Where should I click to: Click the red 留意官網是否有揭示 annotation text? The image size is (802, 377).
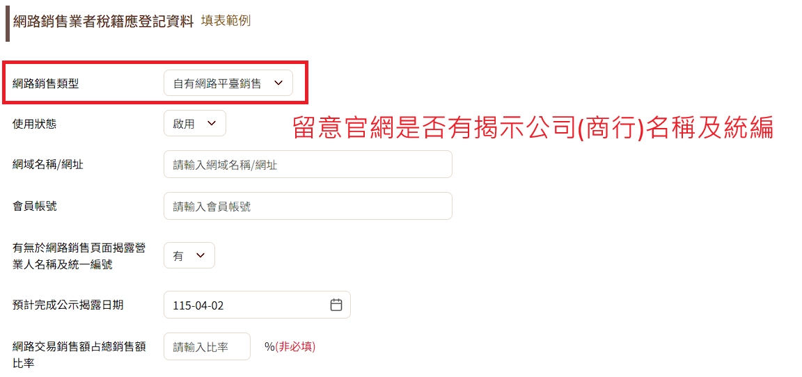(533, 128)
